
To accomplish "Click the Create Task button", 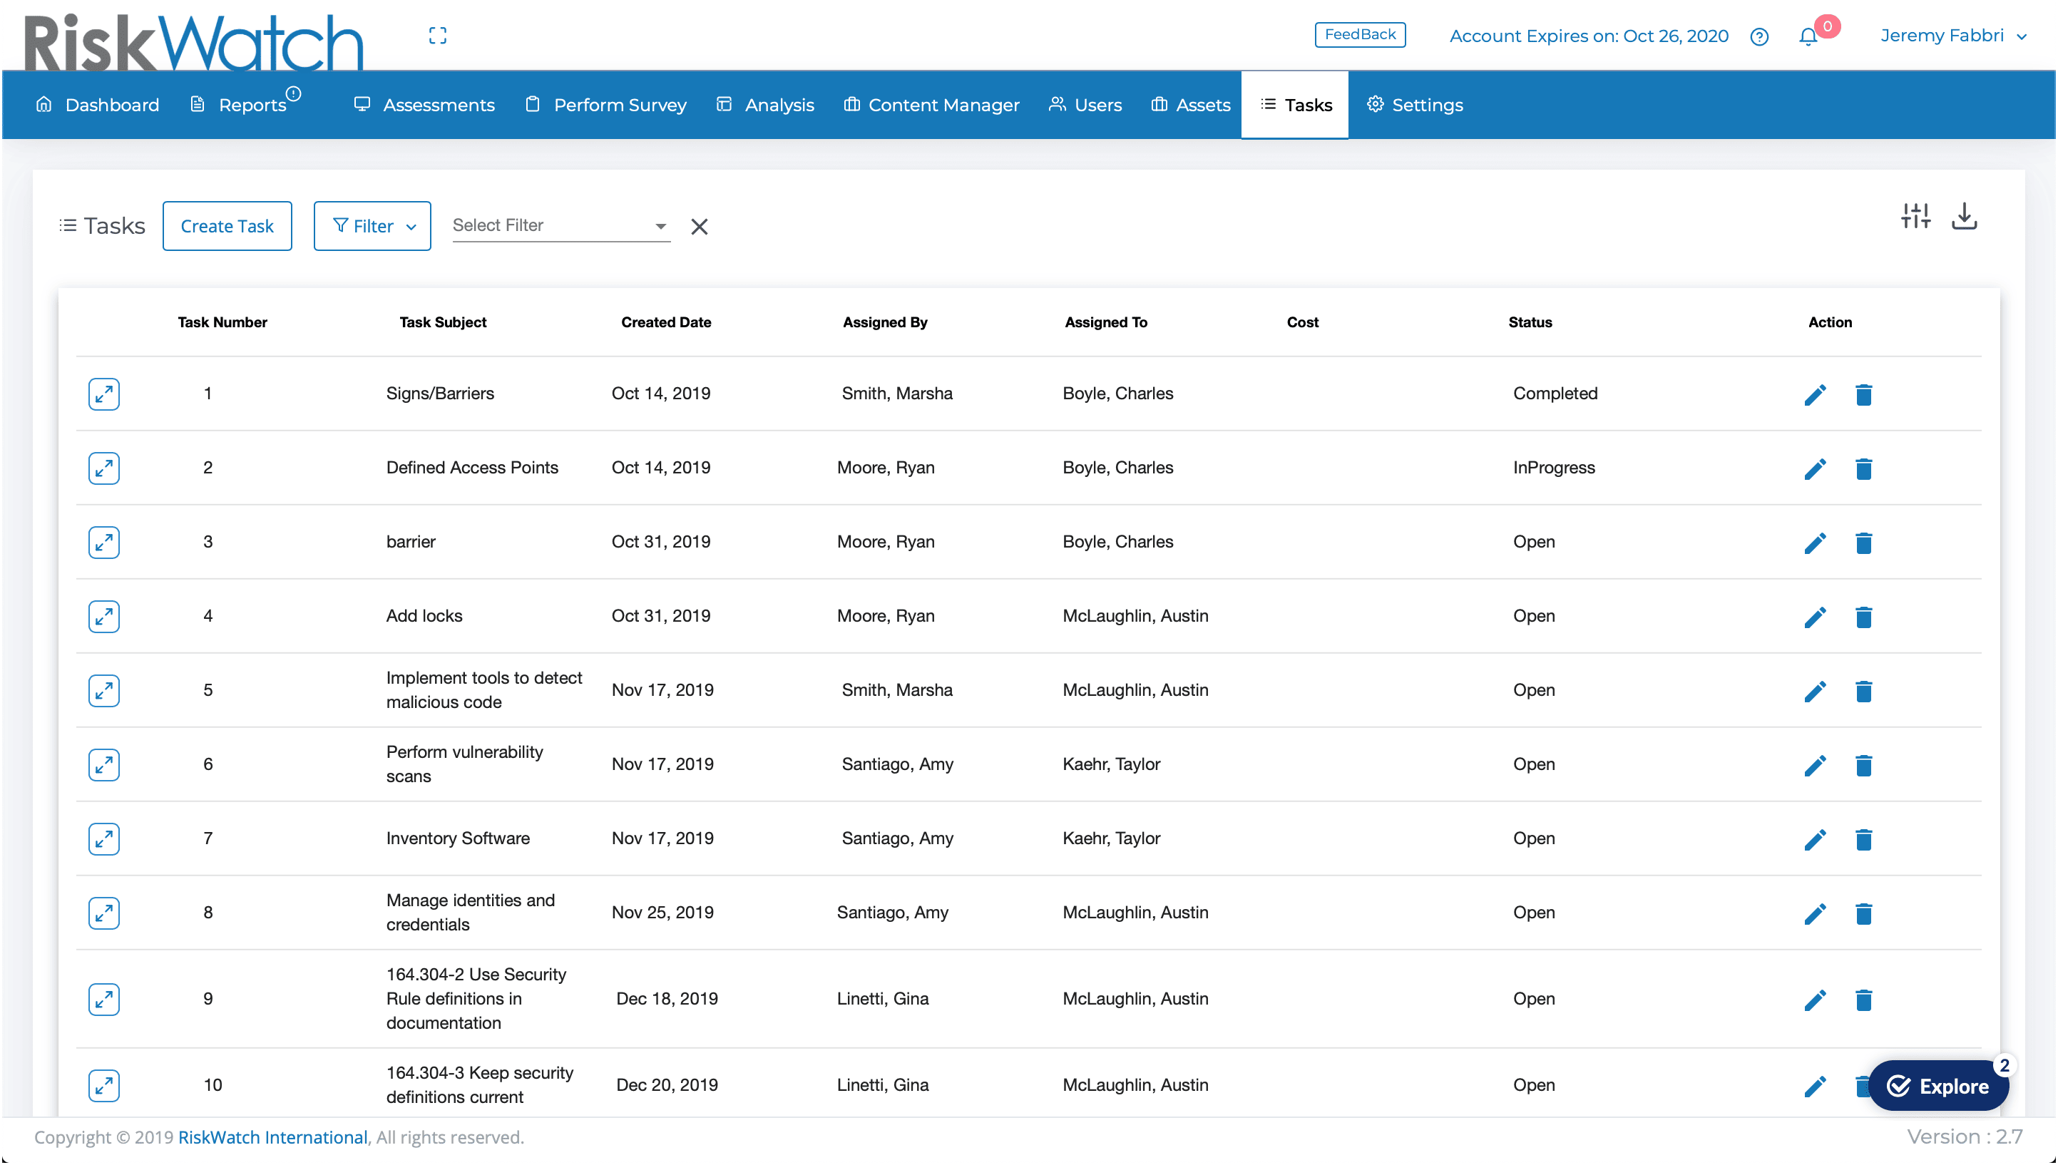I will click(227, 227).
